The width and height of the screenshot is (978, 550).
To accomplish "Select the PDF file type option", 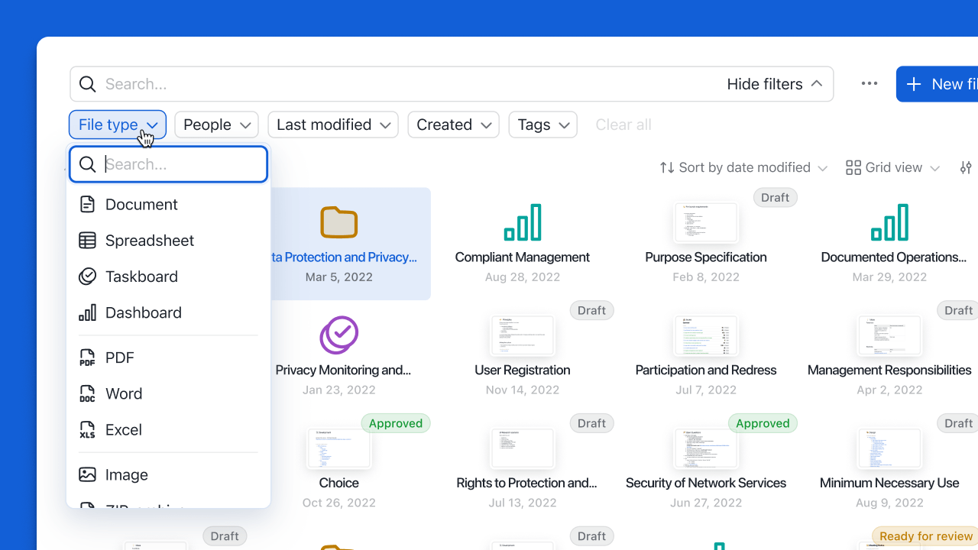I will (x=120, y=357).
